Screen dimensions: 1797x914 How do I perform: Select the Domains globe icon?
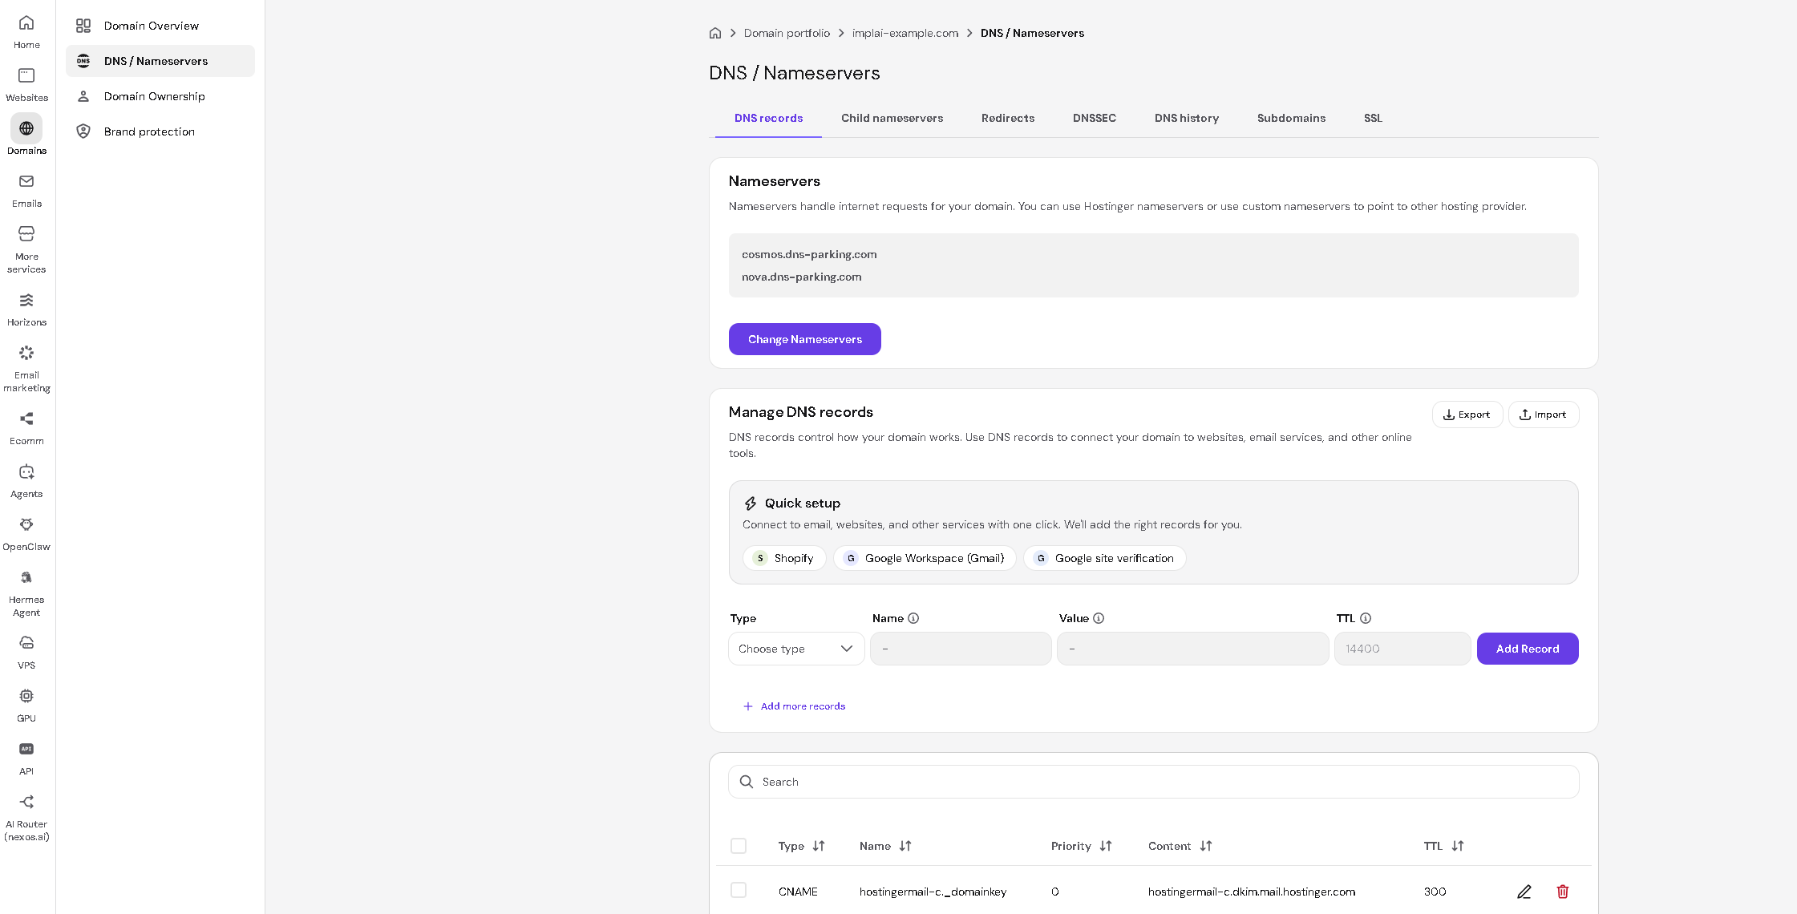[x=26, y=128]
